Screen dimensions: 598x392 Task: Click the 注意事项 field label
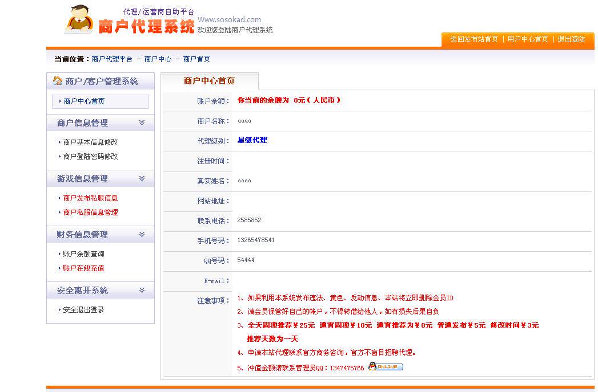214,301
